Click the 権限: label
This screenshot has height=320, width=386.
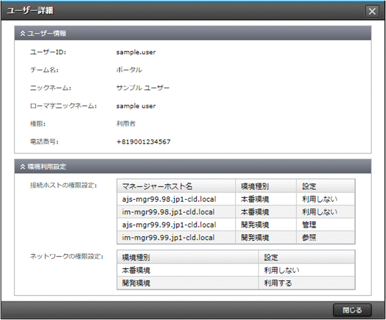pos(38,124)
